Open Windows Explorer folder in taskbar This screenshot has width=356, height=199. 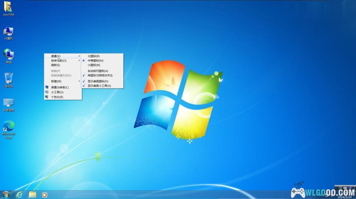pos(32,195)
